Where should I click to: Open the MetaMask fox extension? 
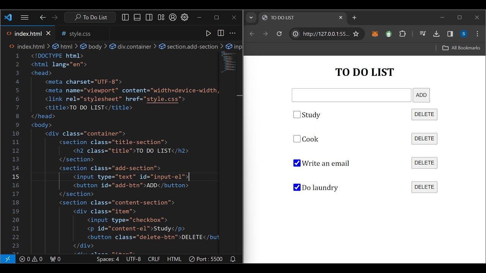375,34
